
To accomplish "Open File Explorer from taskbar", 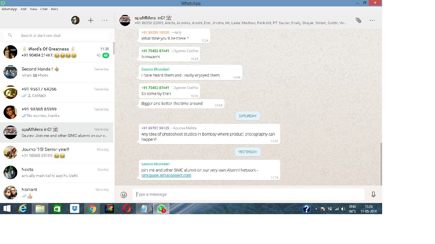I will (40, 209).
